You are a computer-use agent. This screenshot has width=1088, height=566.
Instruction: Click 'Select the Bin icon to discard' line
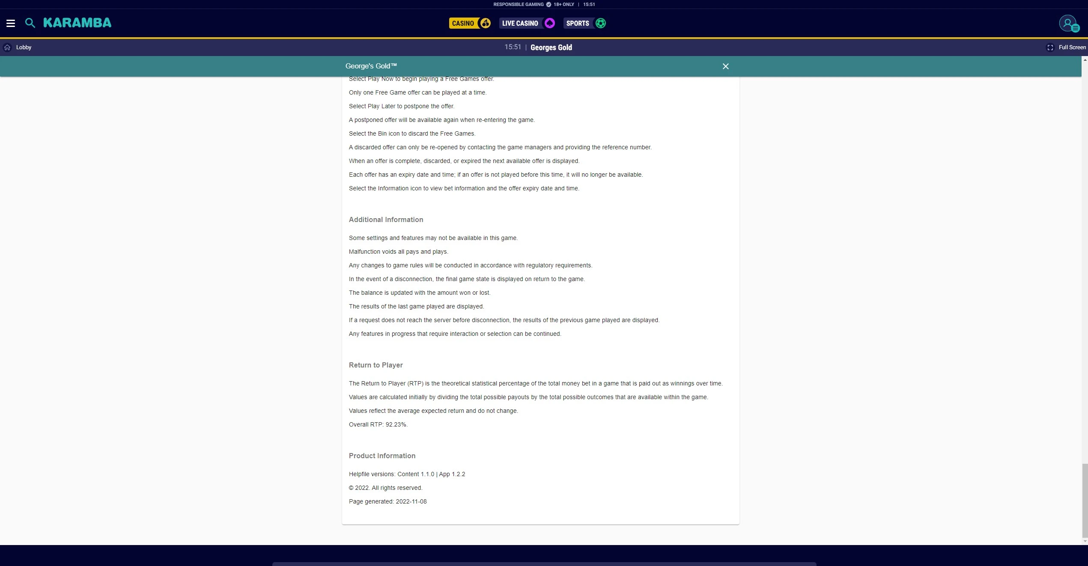[x=412, y=133]
